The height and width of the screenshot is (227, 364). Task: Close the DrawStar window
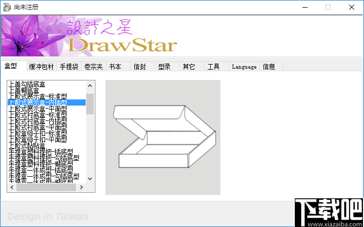pos(352,7)
